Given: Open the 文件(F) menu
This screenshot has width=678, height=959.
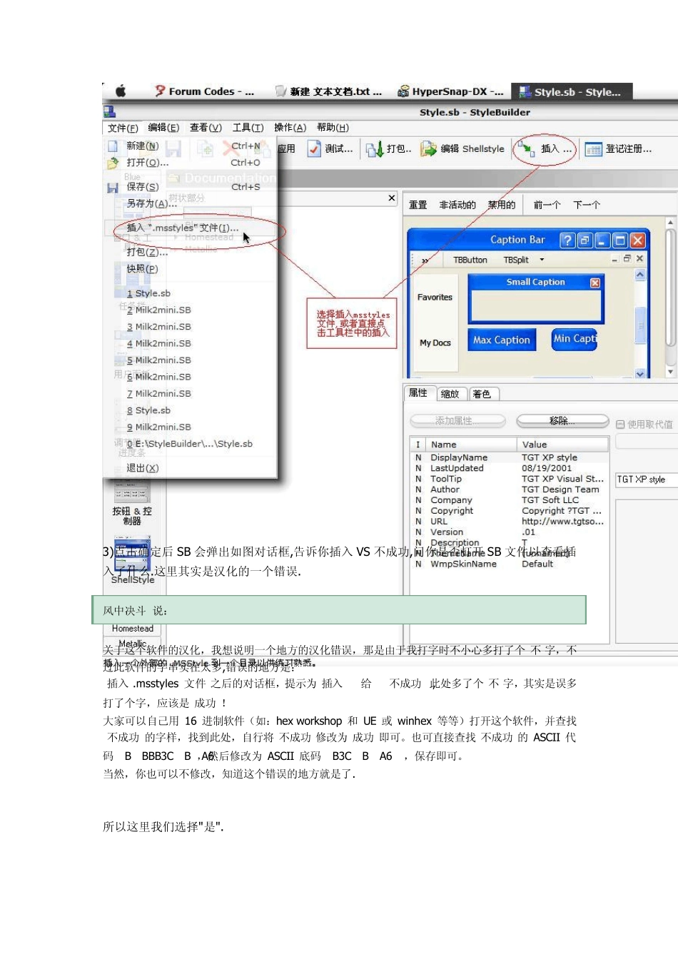Looking at the screenshot, I should [123, 128].
